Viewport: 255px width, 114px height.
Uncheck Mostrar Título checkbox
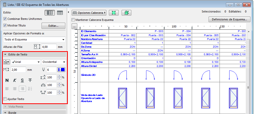[x=5, y=25]
